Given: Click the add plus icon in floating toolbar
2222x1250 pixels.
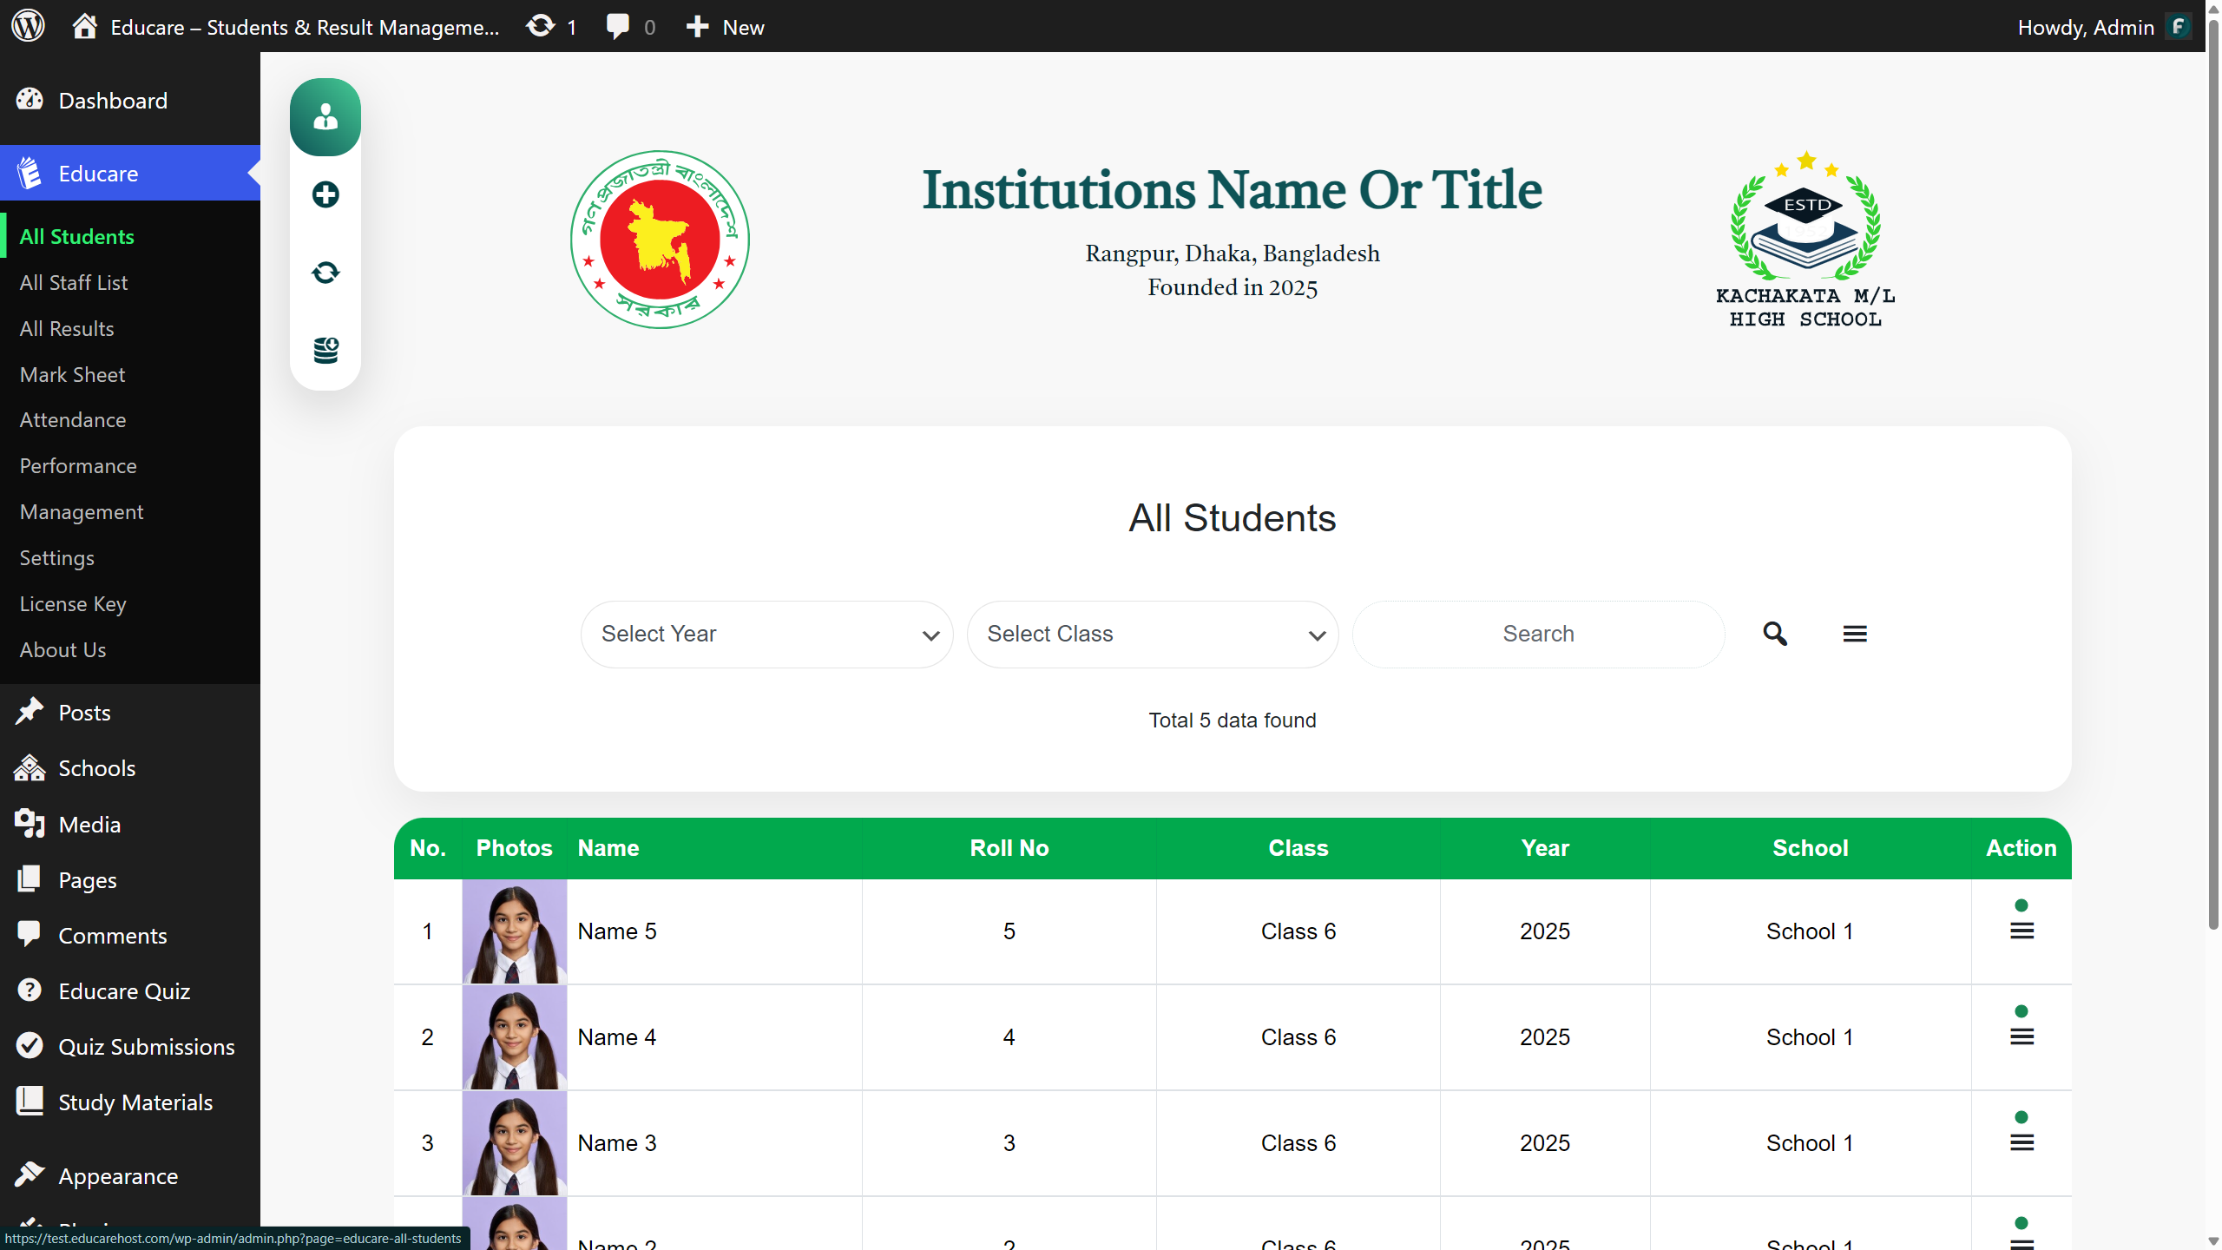Looking at the screenshot, I should click(x=325, y=194).
